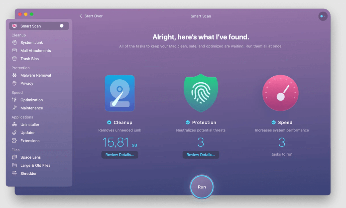
Task: Go back using the Start Over chevron
Action: (81, 16)
